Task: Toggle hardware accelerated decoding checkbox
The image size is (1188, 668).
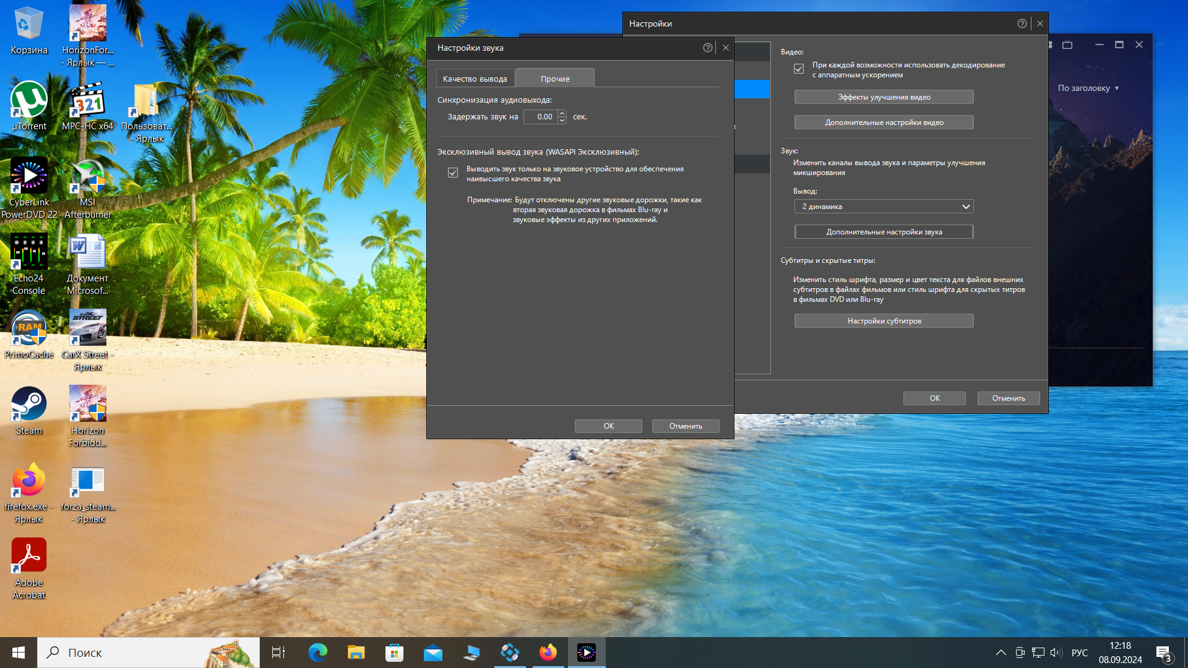Action: (799, 69)
